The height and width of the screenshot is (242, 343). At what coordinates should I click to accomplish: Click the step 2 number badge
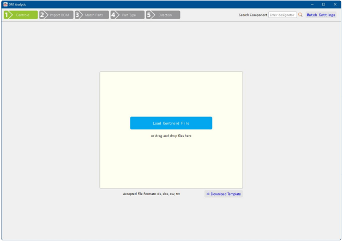click(x=42, y=15)
